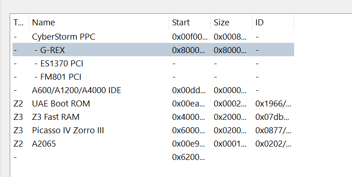This screenshot has height=177, width=352.
Task: Click the Size column header
Action: (231, 23)
